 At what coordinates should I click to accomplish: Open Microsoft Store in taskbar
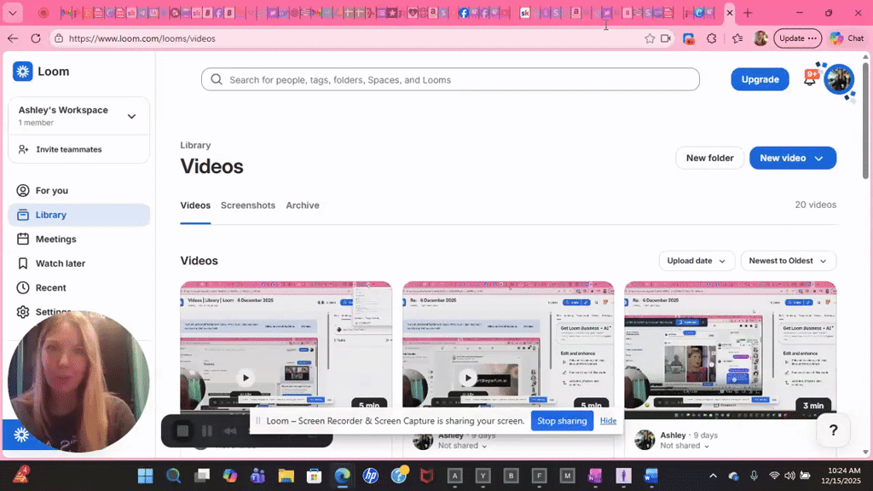(314, 476)
